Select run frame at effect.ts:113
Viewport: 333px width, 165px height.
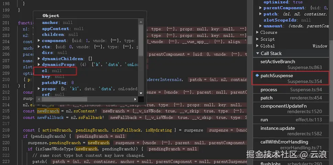[x=291, y=120]
